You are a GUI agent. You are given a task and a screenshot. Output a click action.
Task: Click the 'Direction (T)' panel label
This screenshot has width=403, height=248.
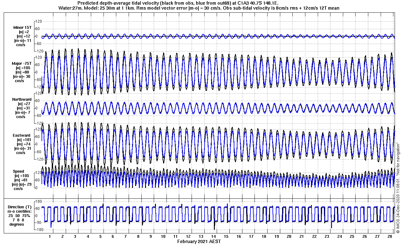pyautogui.click(x=20, y=207)
